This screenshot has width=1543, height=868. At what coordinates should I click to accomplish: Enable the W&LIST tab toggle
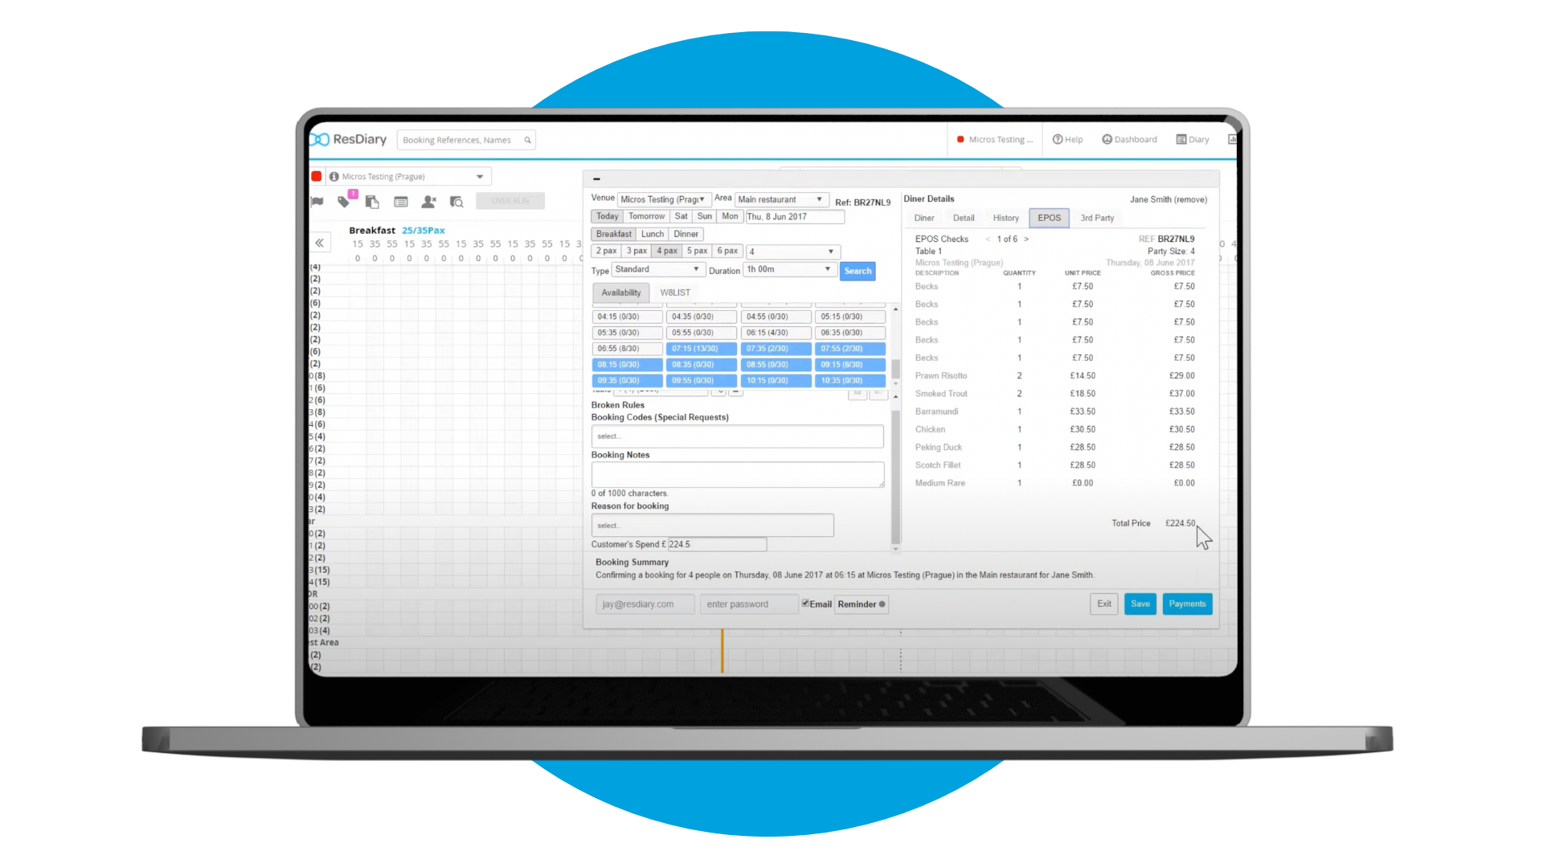674,292
